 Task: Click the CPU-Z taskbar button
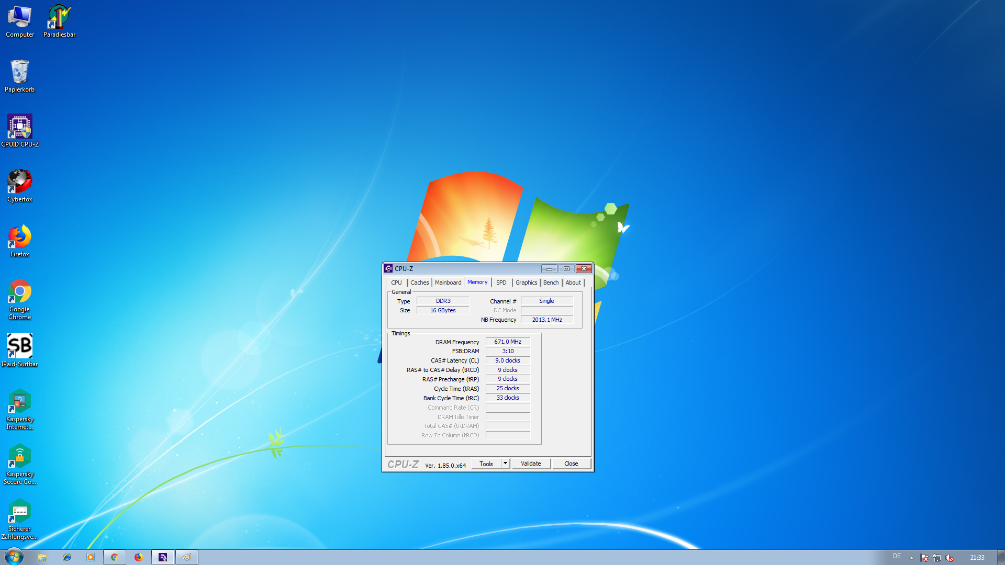(x=163, y=557)
